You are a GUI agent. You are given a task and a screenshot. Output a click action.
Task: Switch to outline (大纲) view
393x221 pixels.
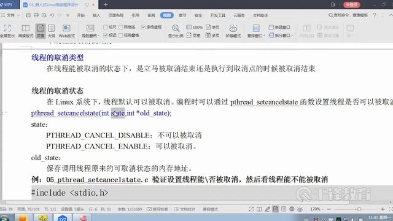tap(52, 31)
